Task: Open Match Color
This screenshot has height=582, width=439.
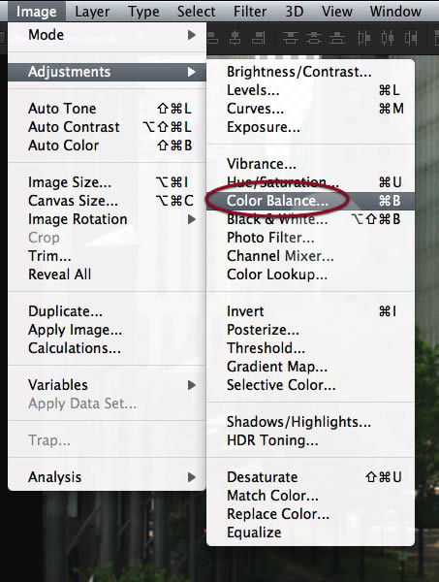Action: pyautogui.click(x=310, y=496)
